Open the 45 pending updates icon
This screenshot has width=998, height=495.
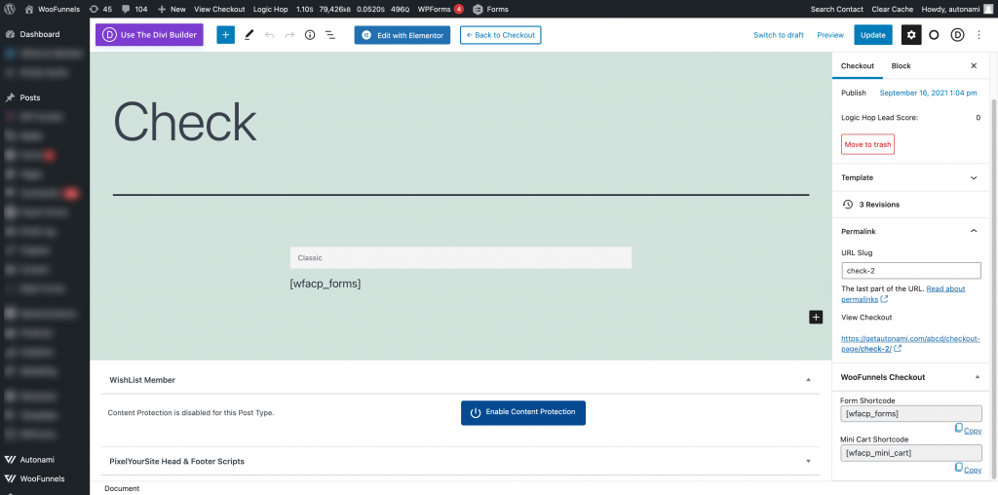point(100,9)
